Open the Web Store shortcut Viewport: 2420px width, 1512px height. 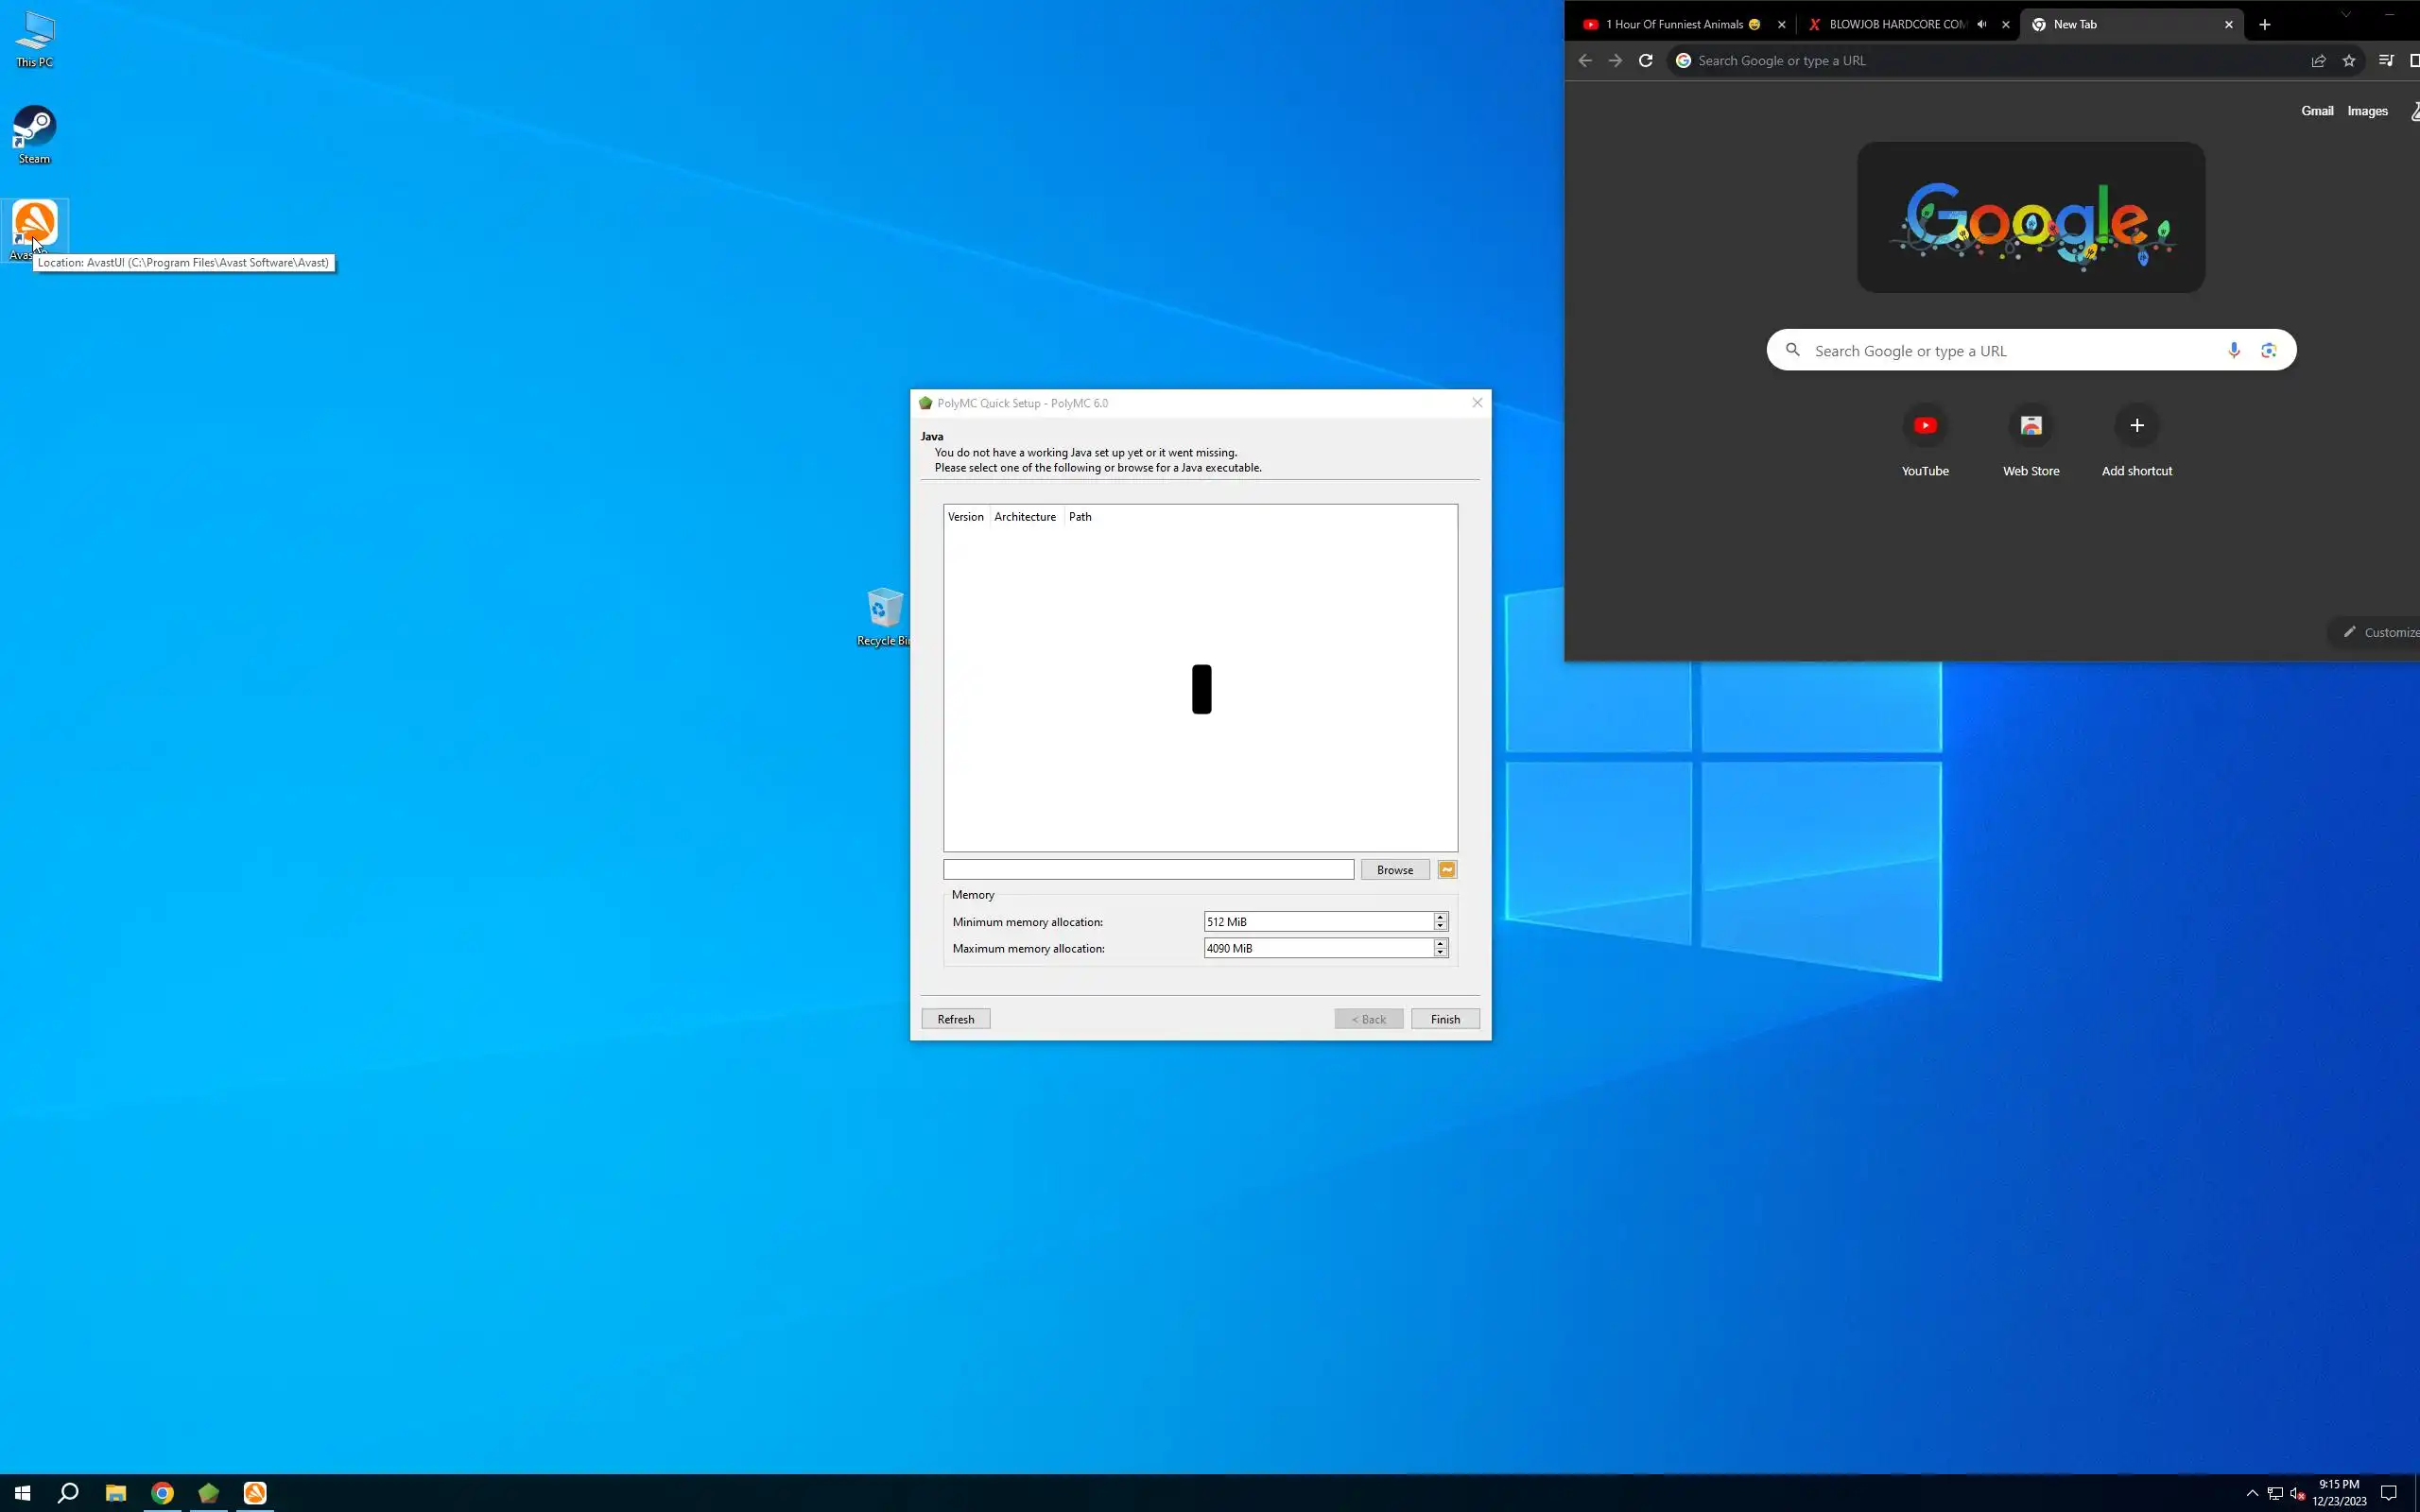coord(2030,427)
